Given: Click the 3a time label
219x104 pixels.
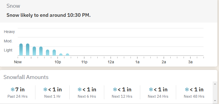Looking at the screenshot, I should [x=190, y=62].
